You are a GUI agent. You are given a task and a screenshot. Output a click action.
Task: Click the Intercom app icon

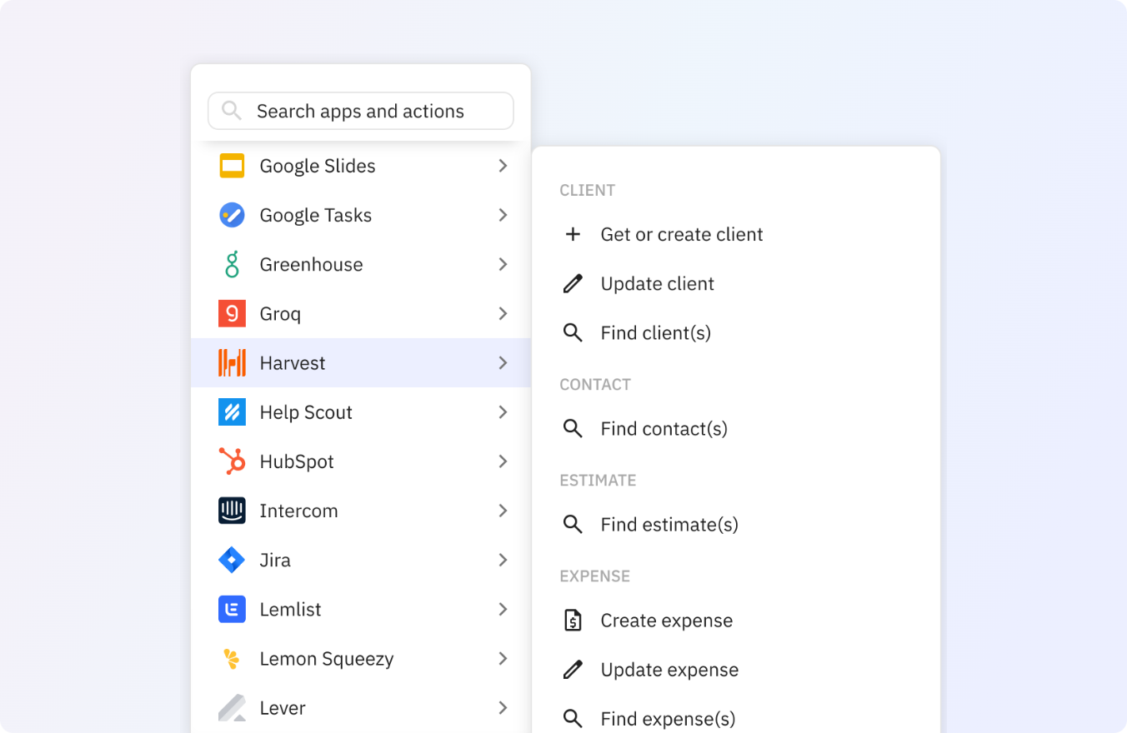tap(232, 511)
